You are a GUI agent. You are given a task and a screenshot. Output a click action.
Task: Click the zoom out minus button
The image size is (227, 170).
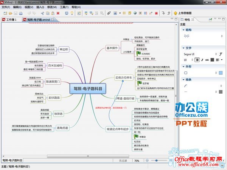(x=147, y=160)
